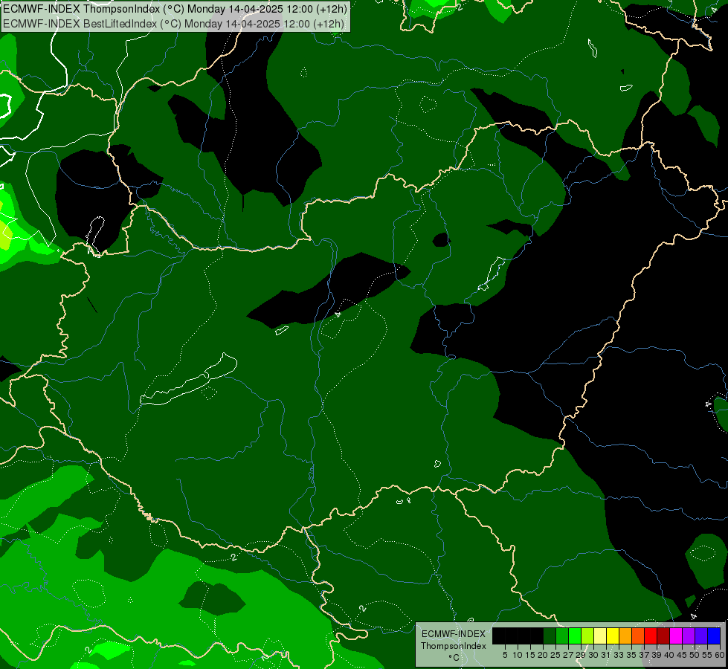Click the legend tick value 27
Screen dimensions: 728x669
coord(568,655)
